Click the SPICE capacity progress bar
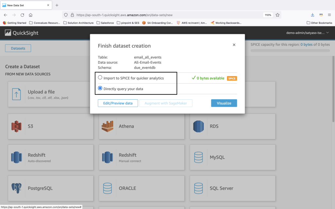335x209 pixels. pos(290,51)
